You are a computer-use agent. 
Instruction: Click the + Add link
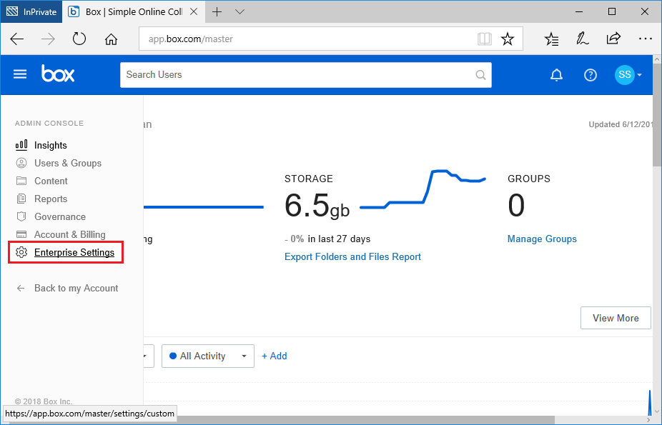click(x=275, y=356)
